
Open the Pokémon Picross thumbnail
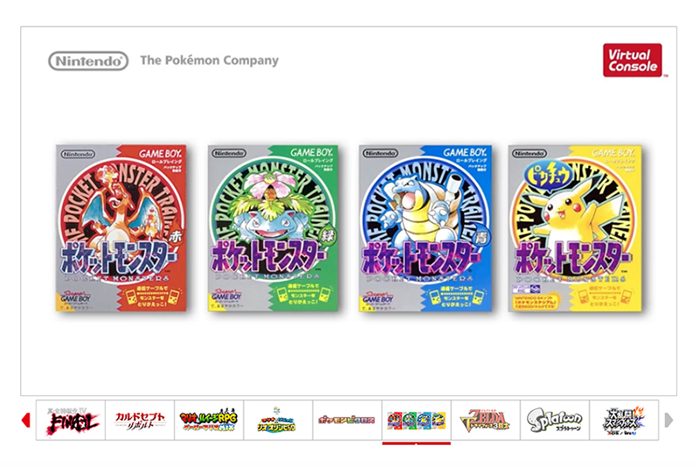tap(347, 420)
